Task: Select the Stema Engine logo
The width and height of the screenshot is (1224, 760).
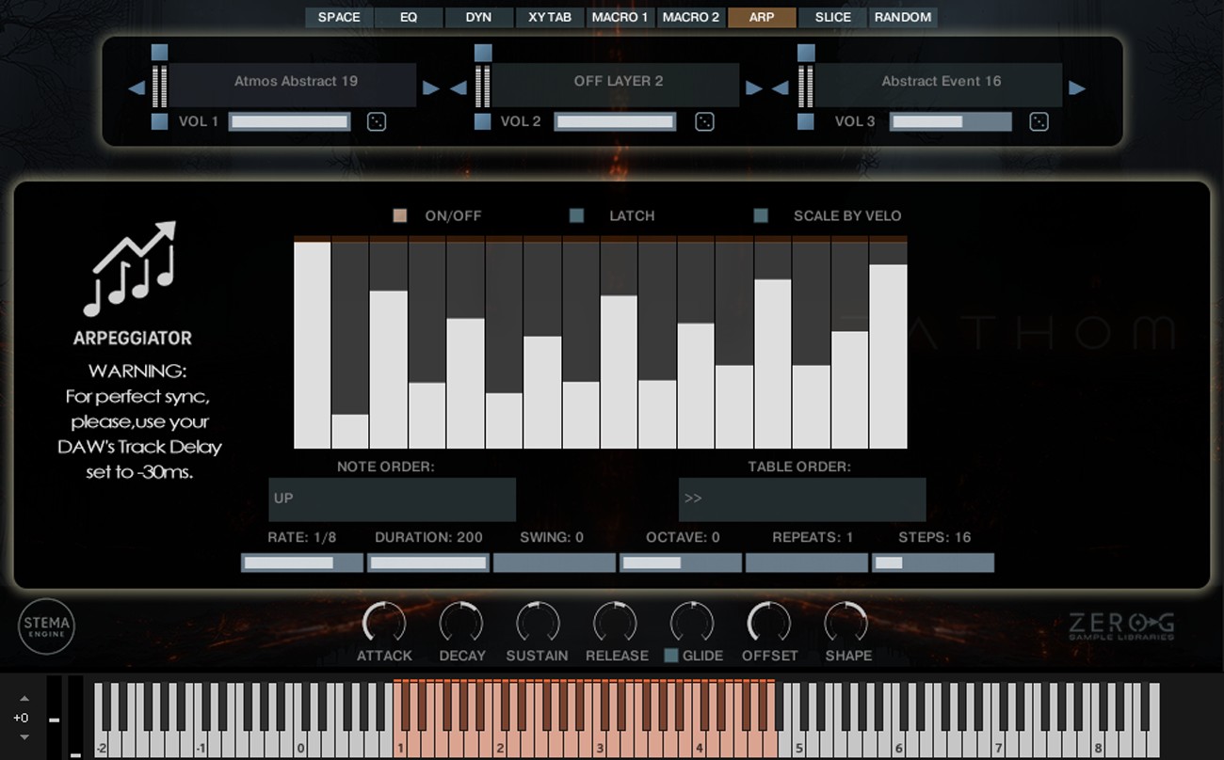Action: pos(45,626)
